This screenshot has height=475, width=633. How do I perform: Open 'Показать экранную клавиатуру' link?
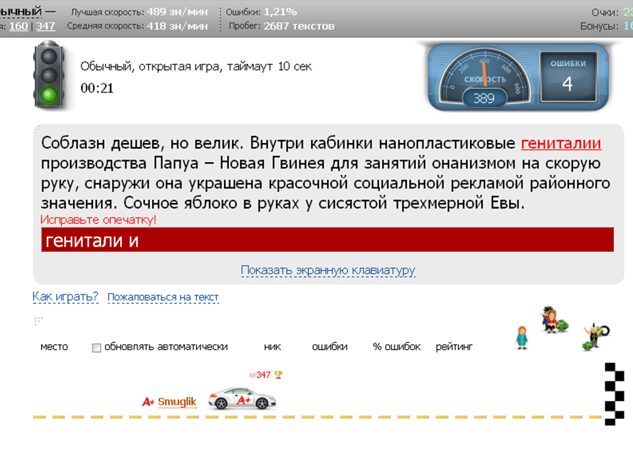(x=328, y=270)
